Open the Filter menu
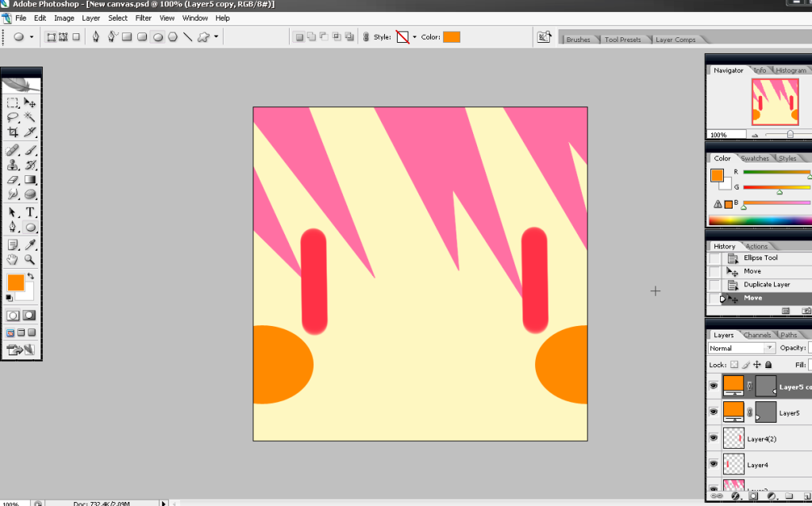The width and height of the screenshot is (812, 506). 144,18
